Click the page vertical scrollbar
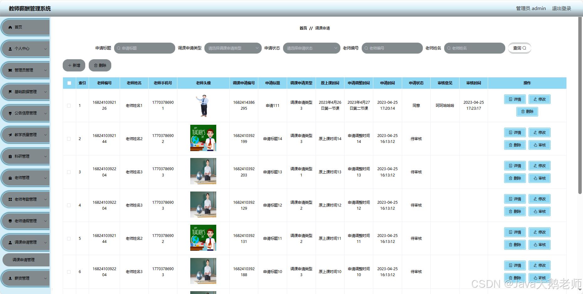Screen dimensions: 583x294 pyautogui.click(x=580, y=106)
